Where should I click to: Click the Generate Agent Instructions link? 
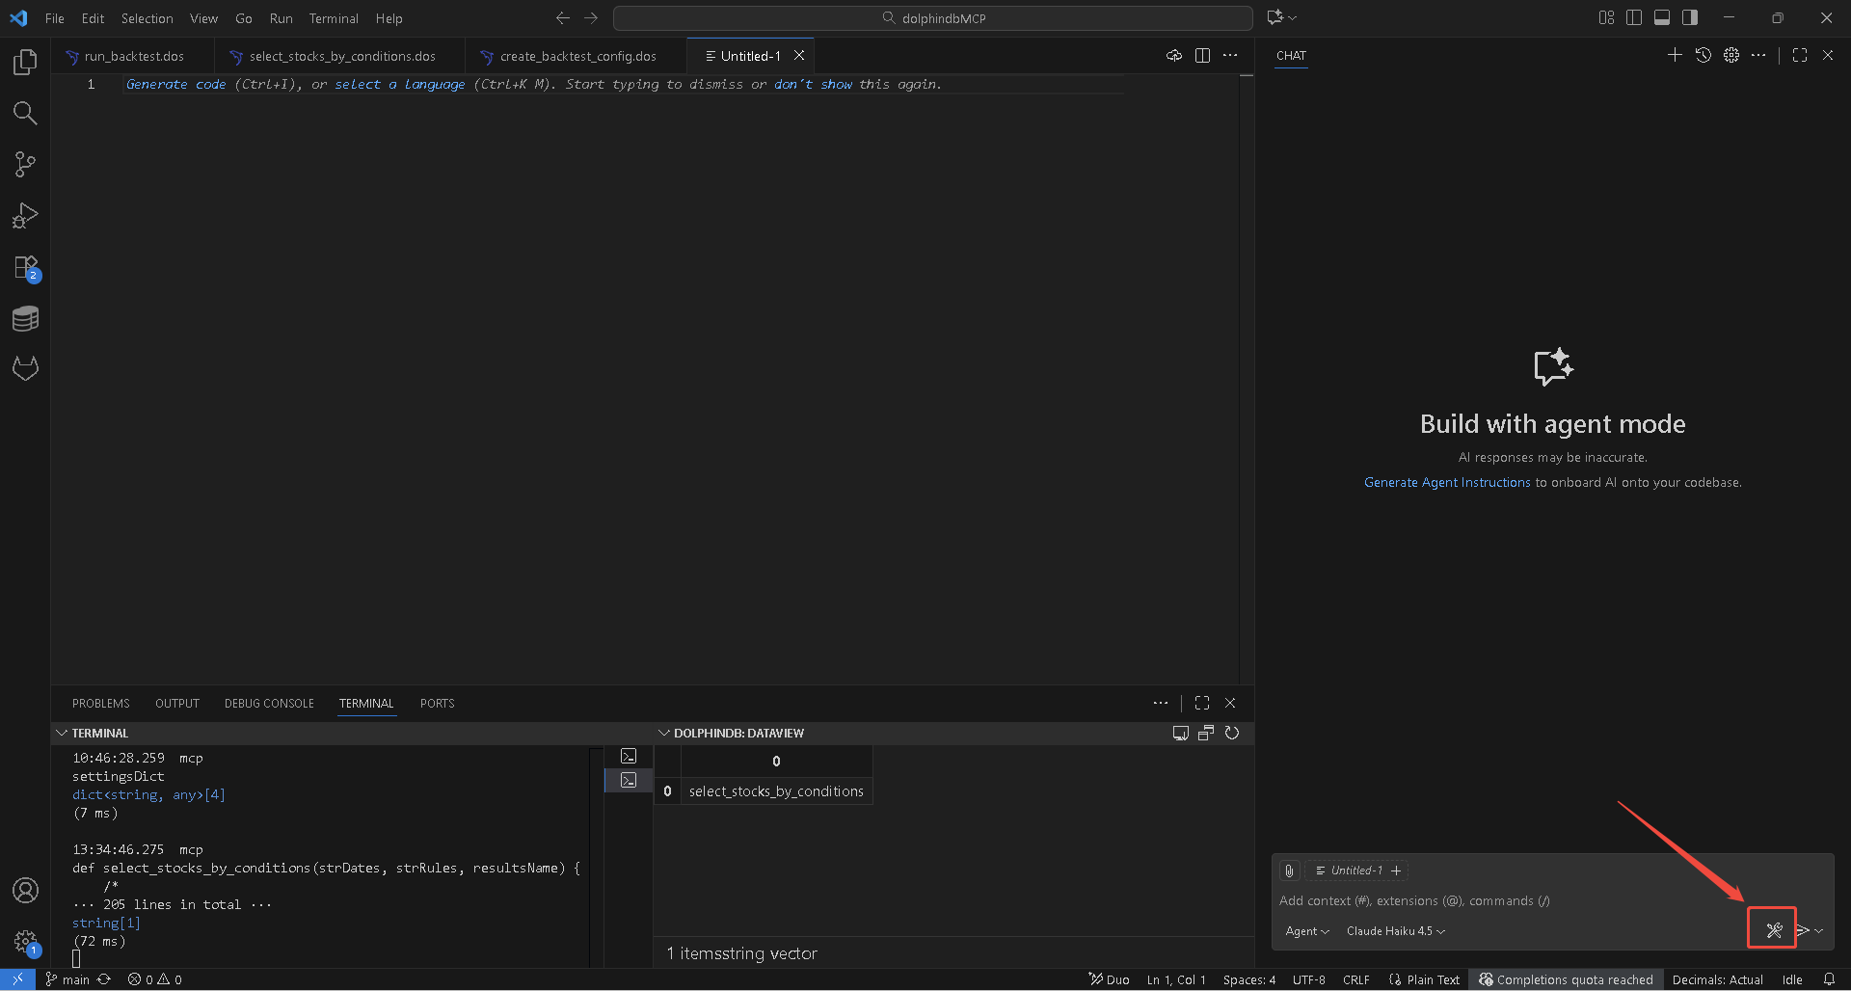[1446, 483]
